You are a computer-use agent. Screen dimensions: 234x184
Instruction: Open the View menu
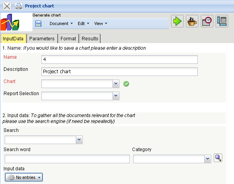point(100,23)
